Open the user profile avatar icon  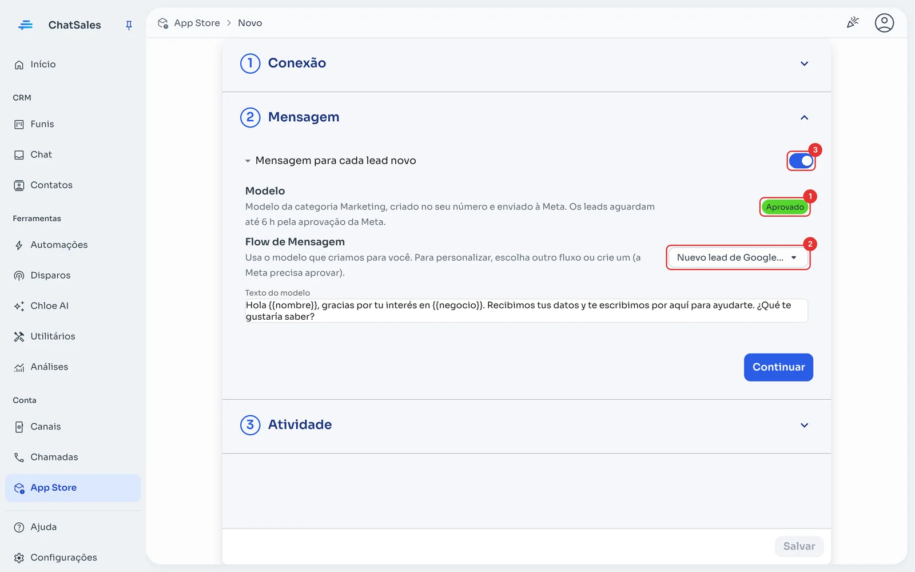coord(884,23)
